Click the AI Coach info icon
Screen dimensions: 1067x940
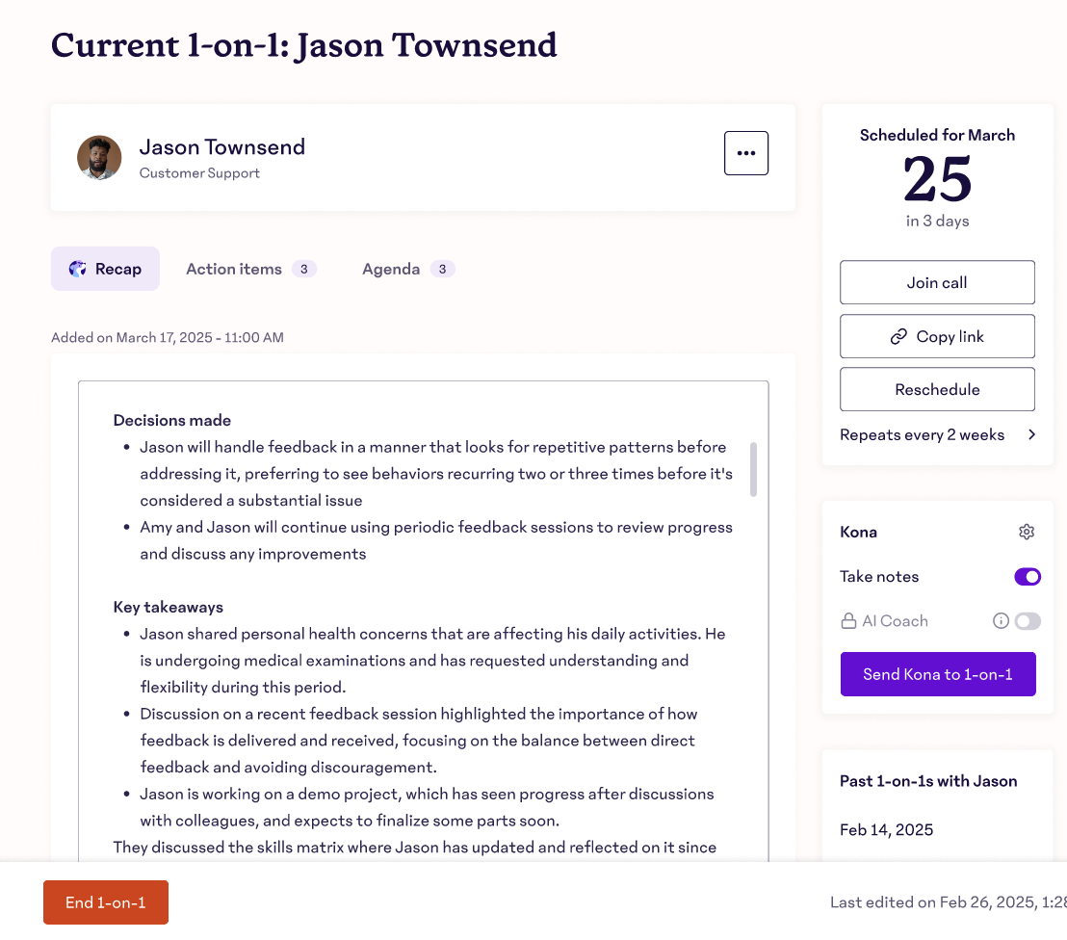(x=1001, y=621)
